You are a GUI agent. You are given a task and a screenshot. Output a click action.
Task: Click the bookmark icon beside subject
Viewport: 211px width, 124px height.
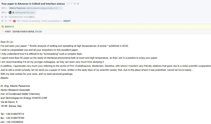(68, 4)
